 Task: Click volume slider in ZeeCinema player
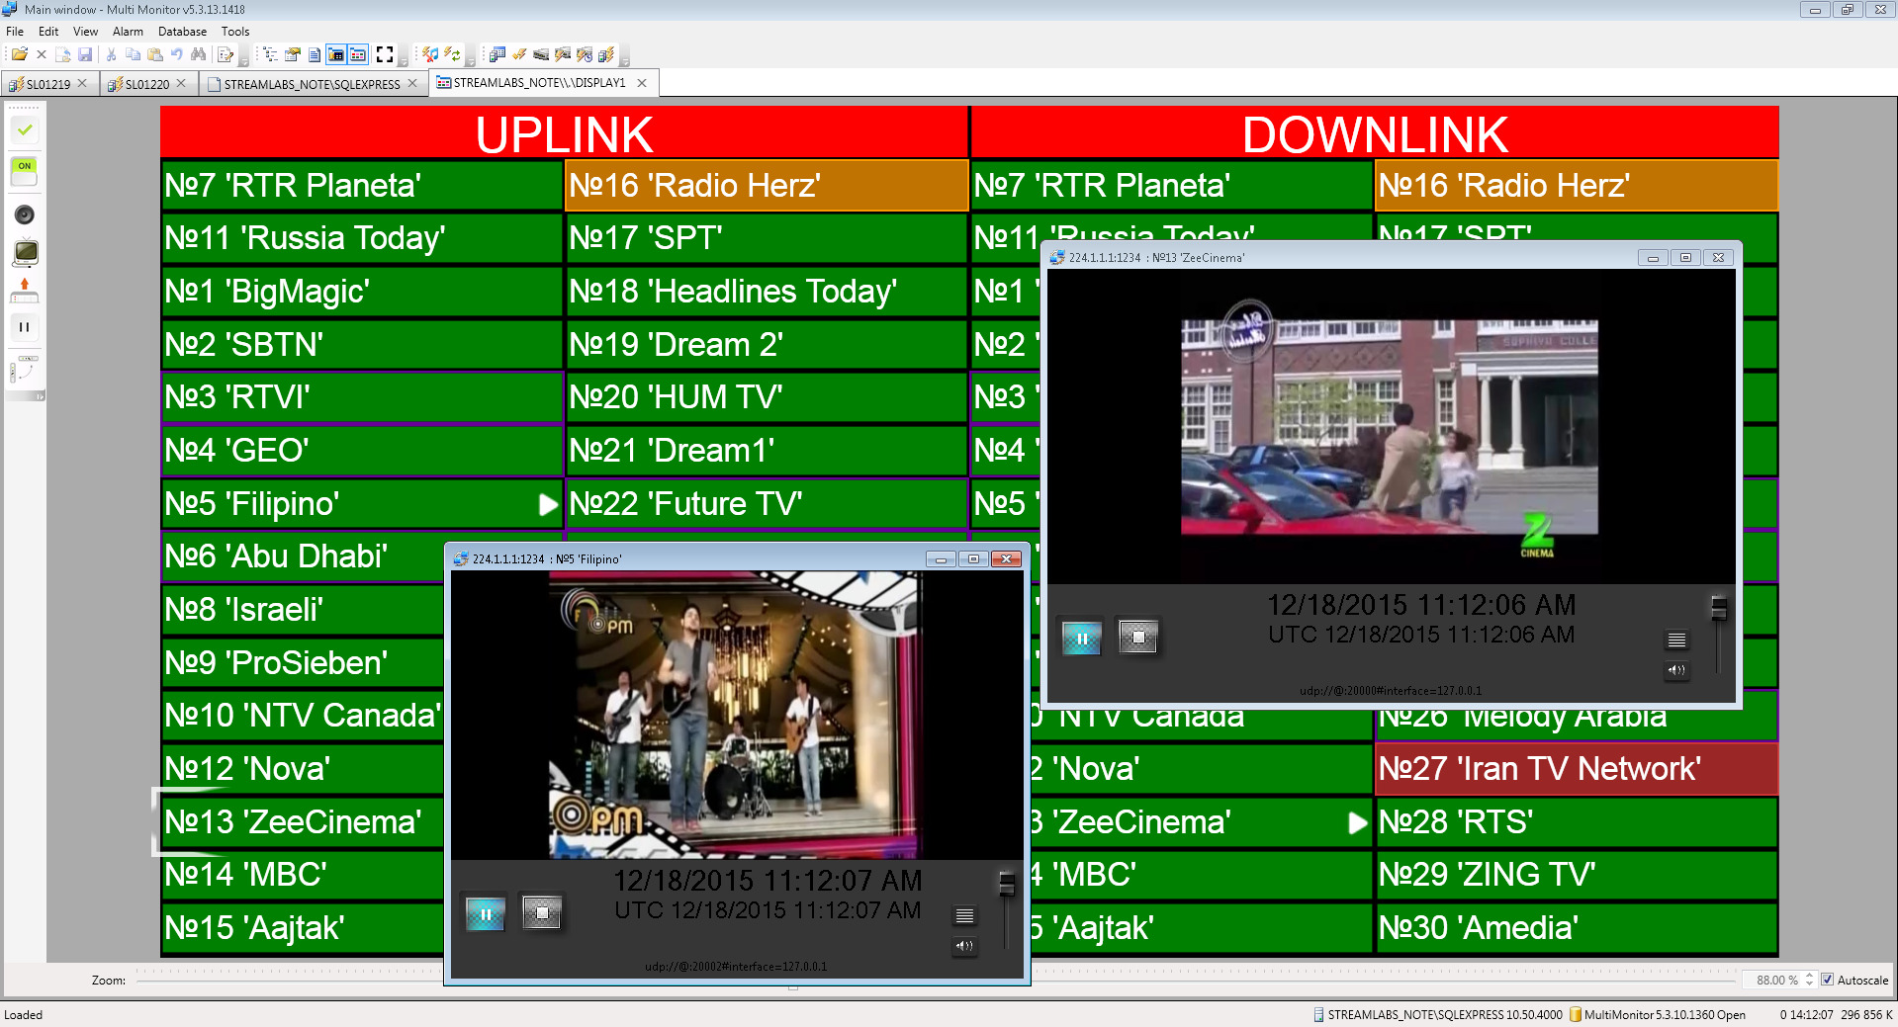[1719, 634]
